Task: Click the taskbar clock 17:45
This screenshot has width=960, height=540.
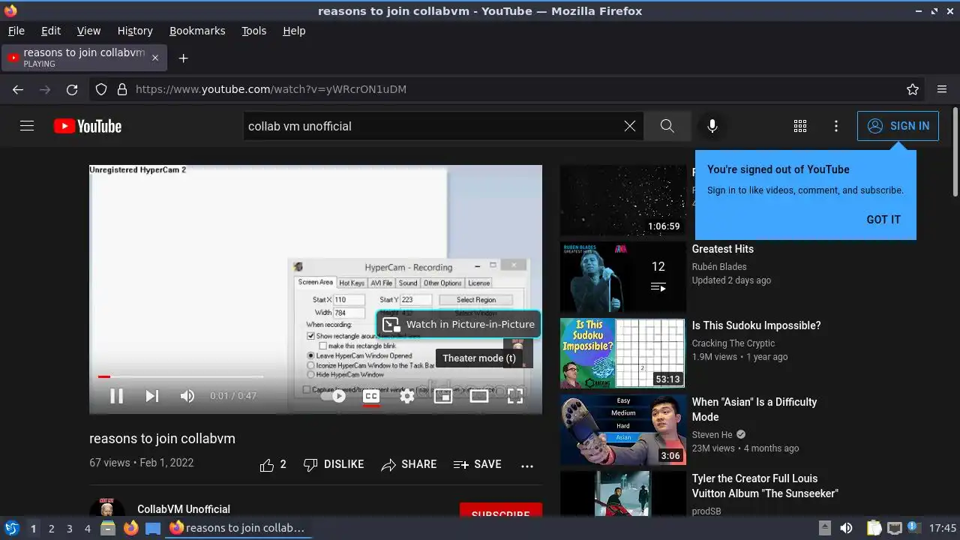Action: point(943,528)
